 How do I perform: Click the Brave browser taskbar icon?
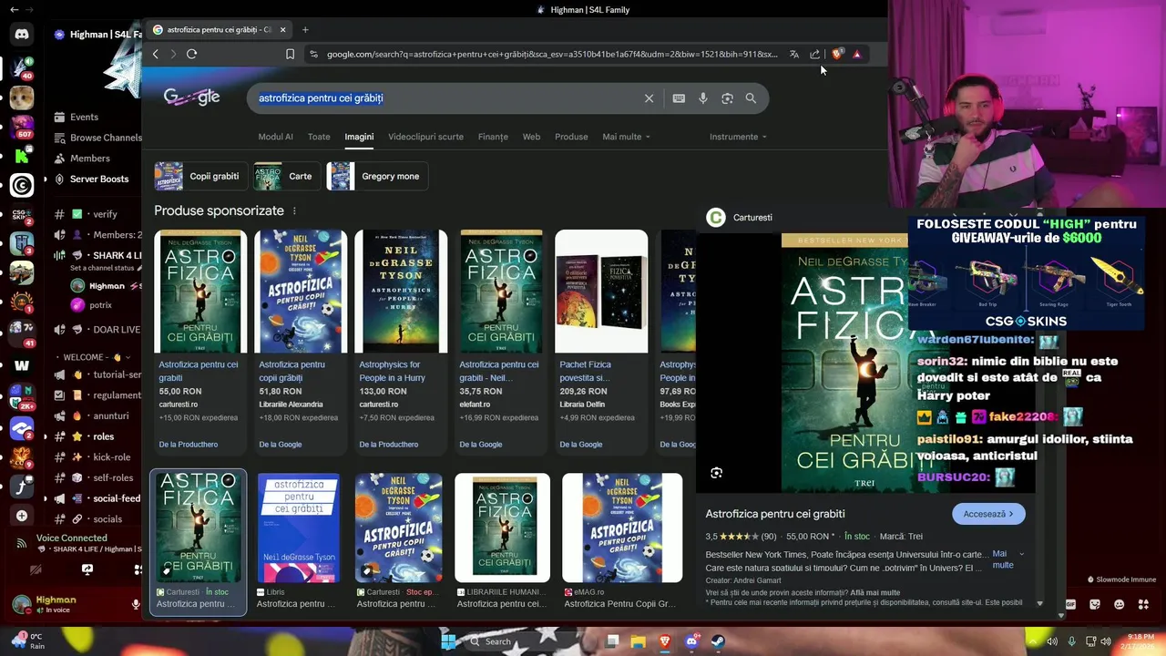coord(665,641)
